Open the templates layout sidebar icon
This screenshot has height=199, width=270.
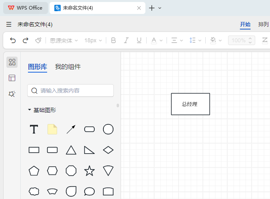pos(12,78)
